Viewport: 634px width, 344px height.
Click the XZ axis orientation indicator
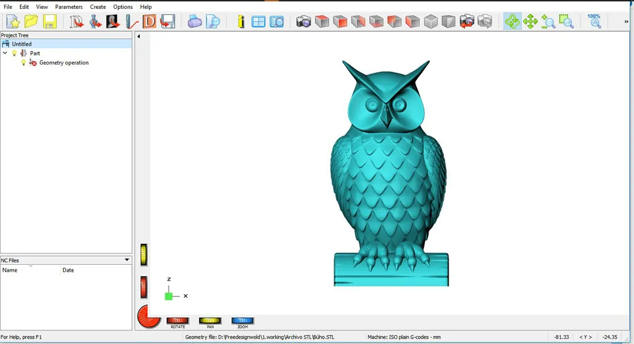[x=176, y=289]
